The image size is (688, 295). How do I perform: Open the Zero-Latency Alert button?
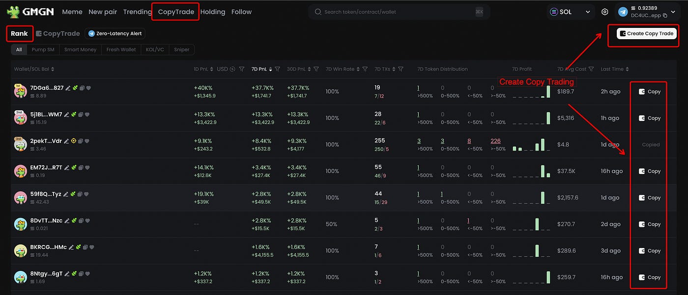click(x=115, y=33)
